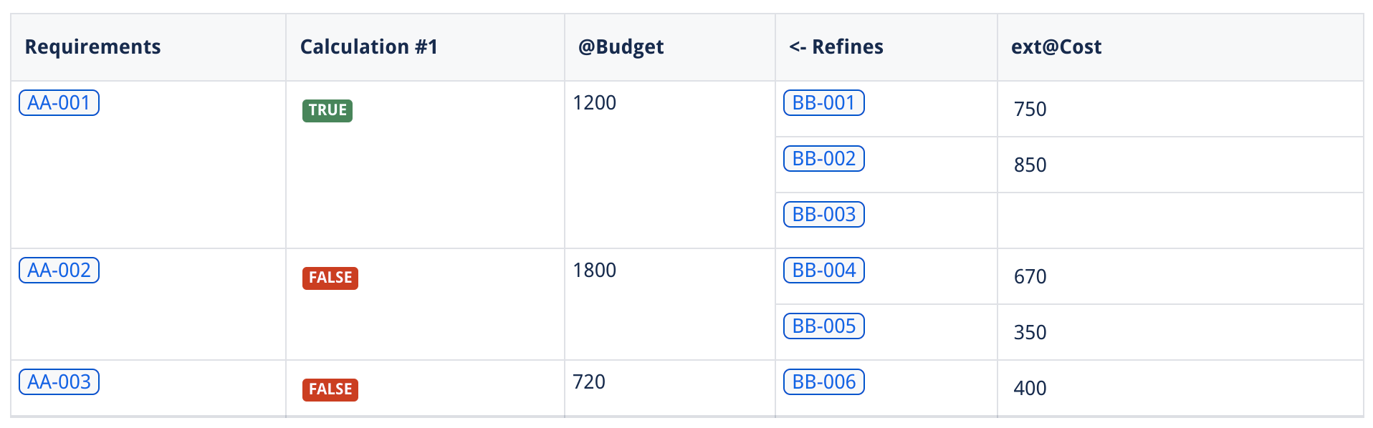Click the ext@Cost column header
The height and width of the screenshot is (428, 1373).
(x=1056, y=47)
